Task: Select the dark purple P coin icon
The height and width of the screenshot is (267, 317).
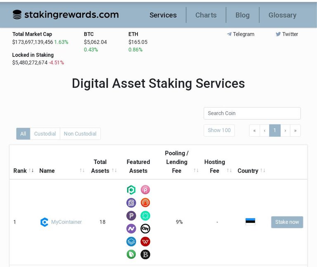Action: tap(131, 215)
